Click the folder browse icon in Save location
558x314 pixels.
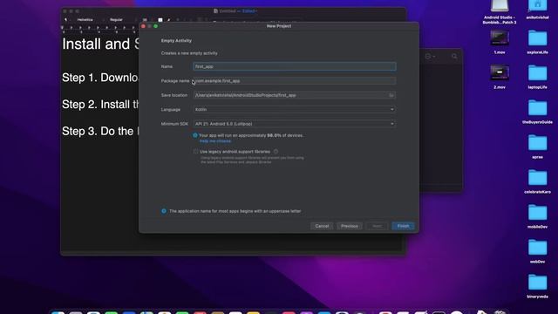[x=391, y=95]
